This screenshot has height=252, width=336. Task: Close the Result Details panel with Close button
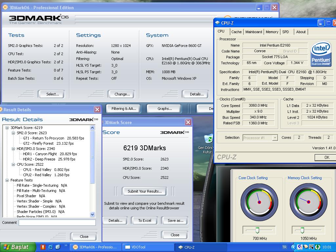pyautogui.click(x=84, y=237)
